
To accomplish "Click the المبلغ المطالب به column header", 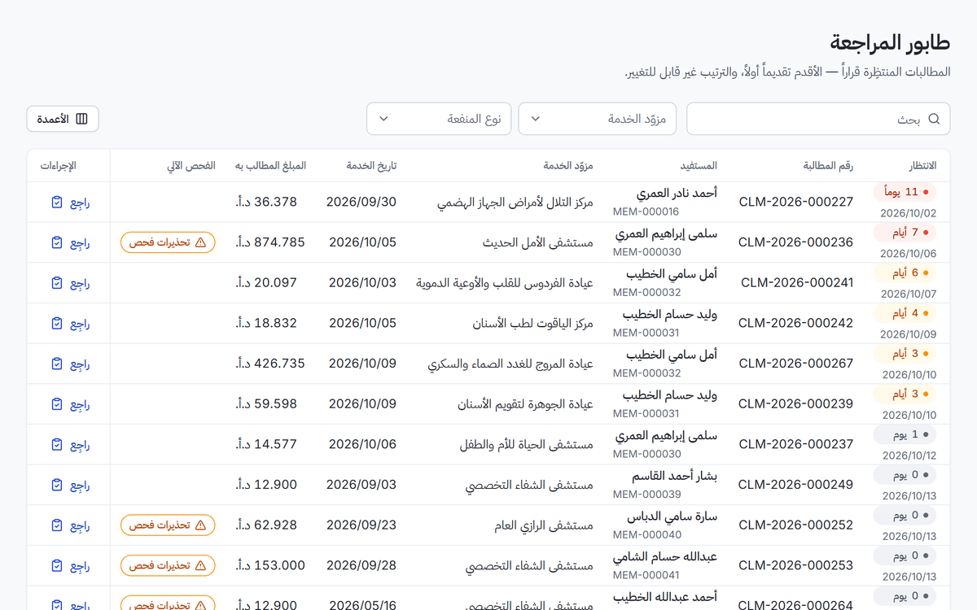I will coord(271,165).
